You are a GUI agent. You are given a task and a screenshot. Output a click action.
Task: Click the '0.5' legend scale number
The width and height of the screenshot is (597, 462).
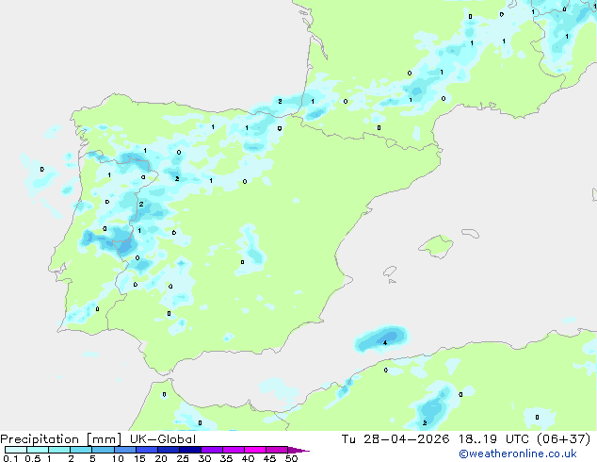[x=33, y=458]
